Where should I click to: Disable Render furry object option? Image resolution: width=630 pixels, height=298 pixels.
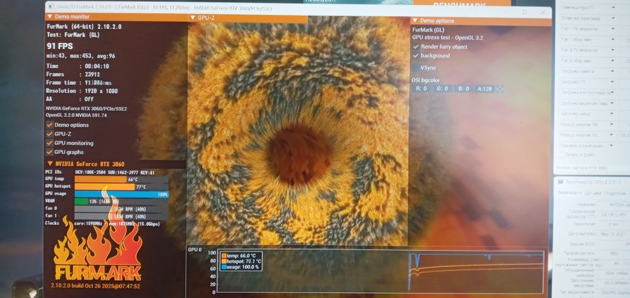[x=416, y=47]
